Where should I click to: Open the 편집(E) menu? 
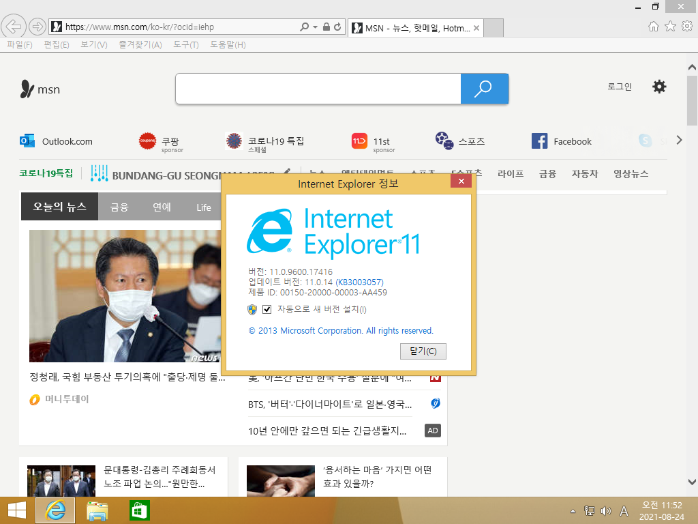(57, 44)
